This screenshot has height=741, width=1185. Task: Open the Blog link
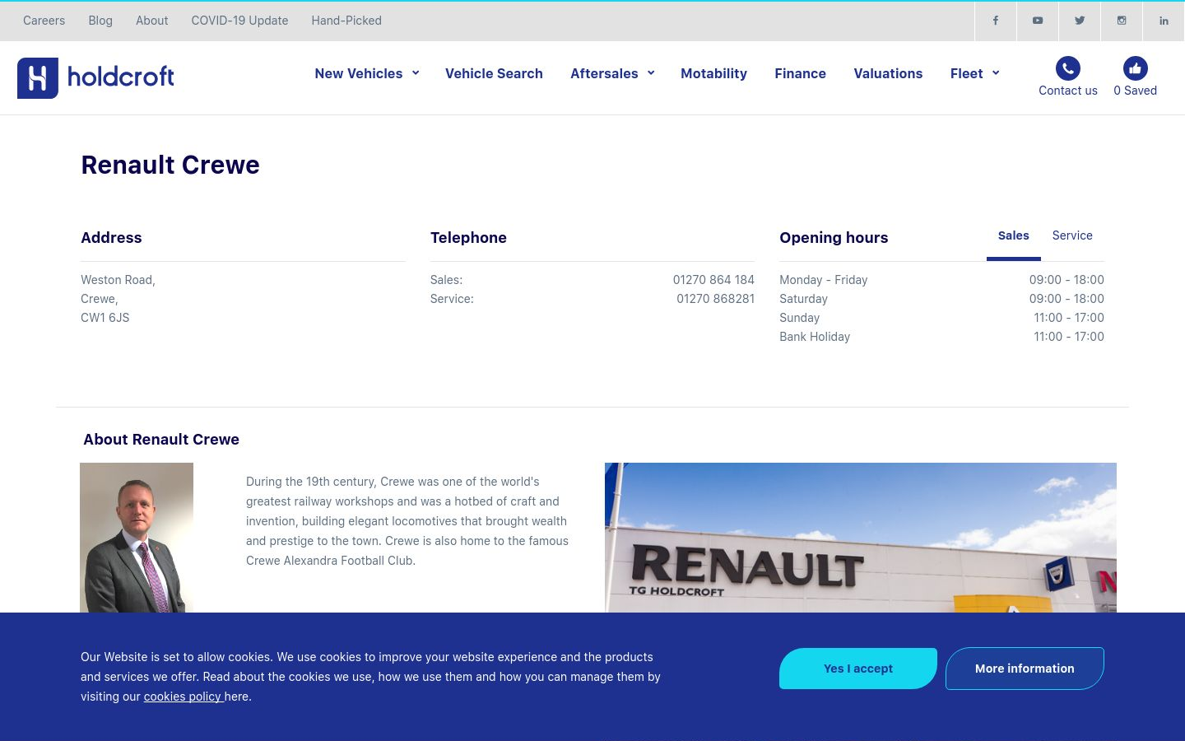pyautogui.click(x=100, y=21)
